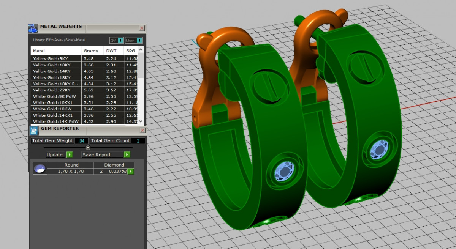
Task: Click the Gem Reporter panel icon
Action: point(34,131)
